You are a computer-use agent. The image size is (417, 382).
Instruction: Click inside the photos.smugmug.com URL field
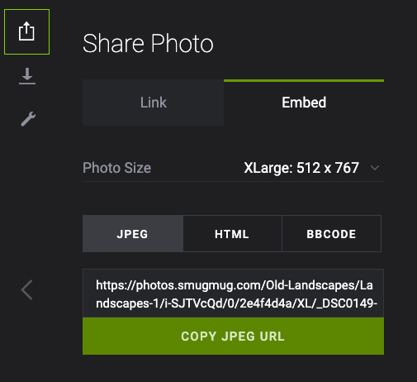[x=233, y=294]
